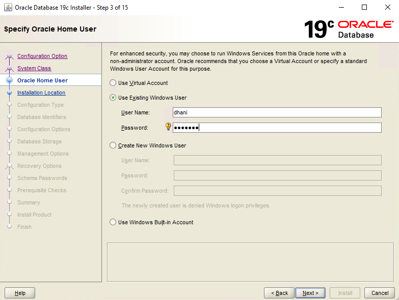Go to the Configuration Option step
The width and height of the screenshot is (399, 300).
(42, 56)
